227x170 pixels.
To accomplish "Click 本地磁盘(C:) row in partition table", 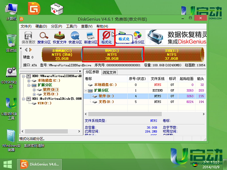I will pos(145,85).
